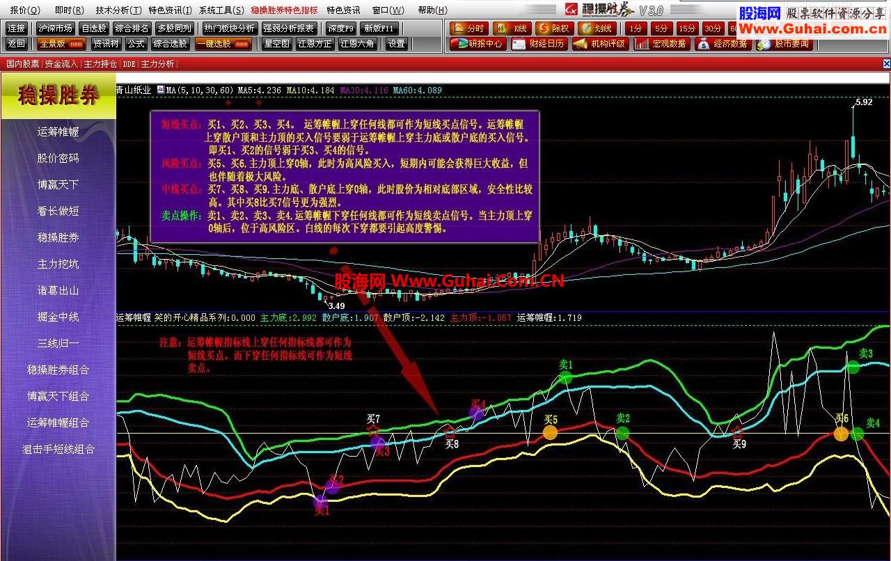
Task: Select 股价密码 in the sidebar
Action: point(58,158)
